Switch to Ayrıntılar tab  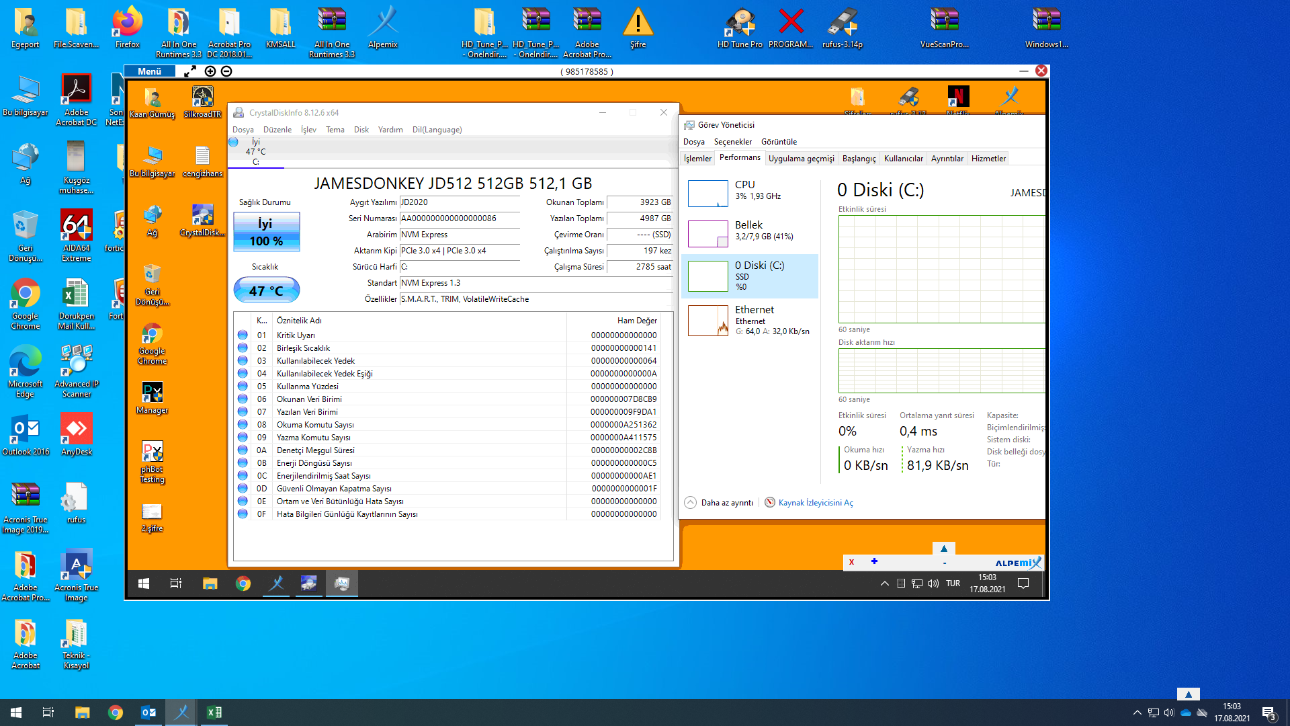tap(947, 159)
